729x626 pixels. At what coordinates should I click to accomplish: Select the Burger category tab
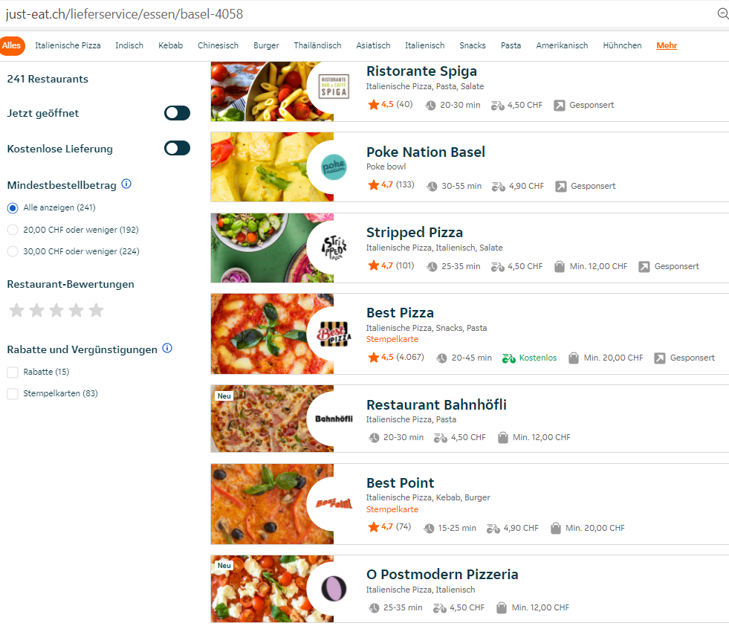pos(266,45)
